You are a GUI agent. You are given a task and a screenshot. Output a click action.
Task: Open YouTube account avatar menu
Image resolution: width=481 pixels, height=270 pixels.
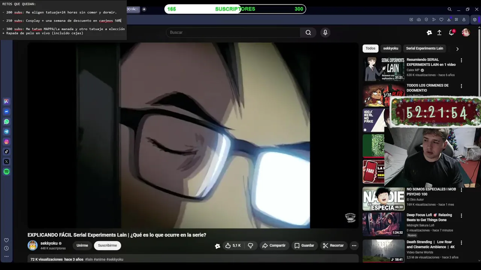click(x=466, y=33)
